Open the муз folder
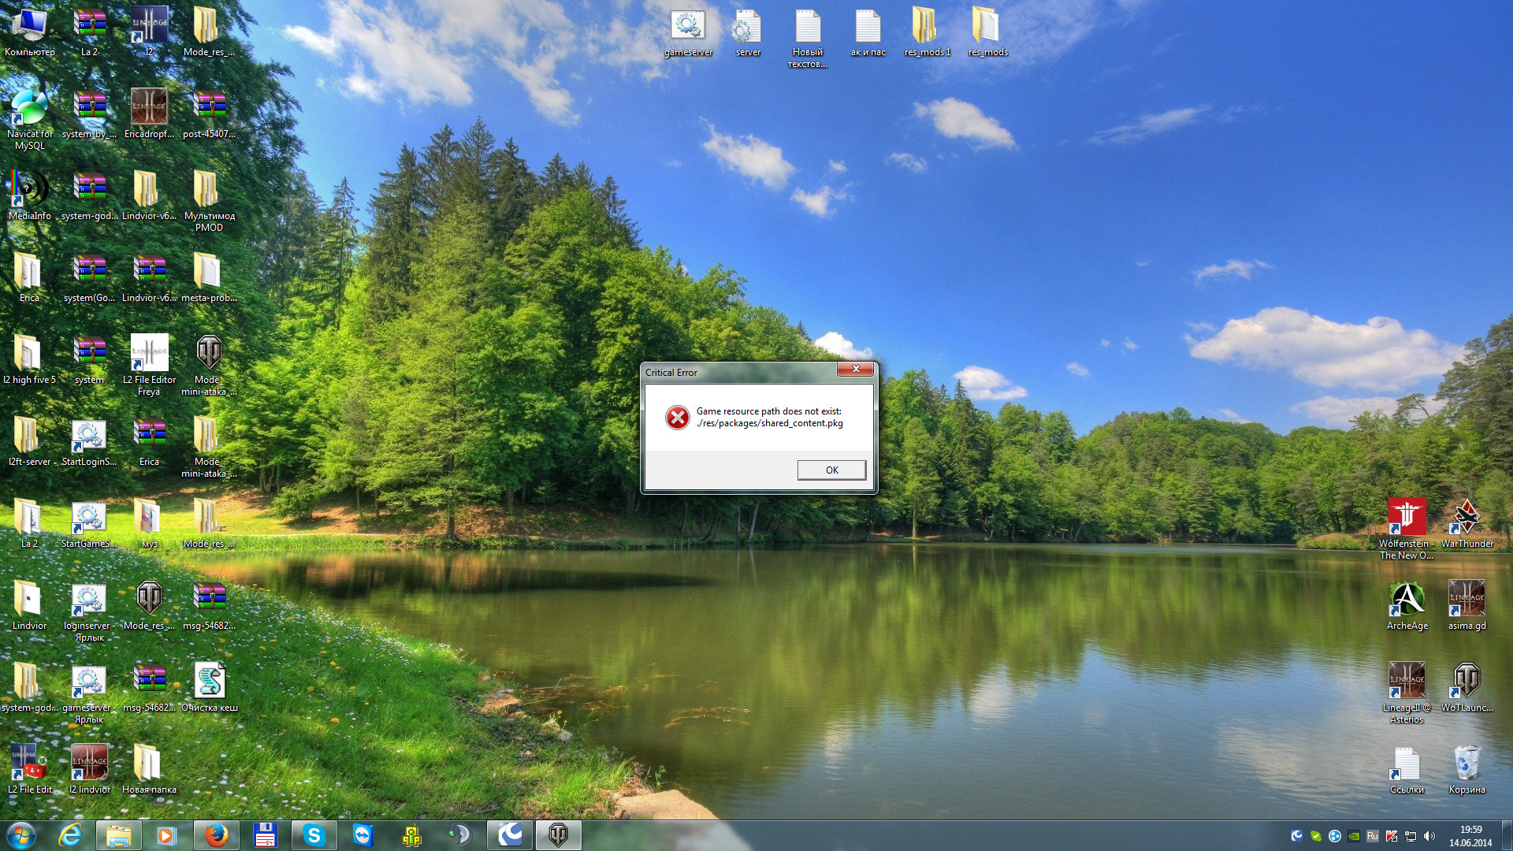 pos(149,524)
